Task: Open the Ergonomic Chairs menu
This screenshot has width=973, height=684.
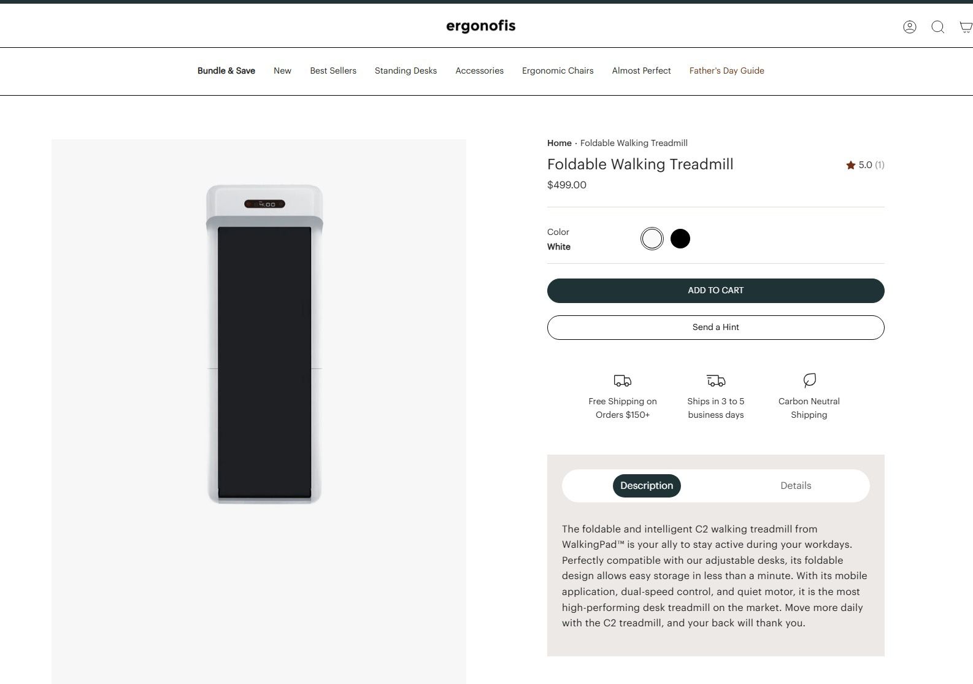Action: (x=557, y=71)
